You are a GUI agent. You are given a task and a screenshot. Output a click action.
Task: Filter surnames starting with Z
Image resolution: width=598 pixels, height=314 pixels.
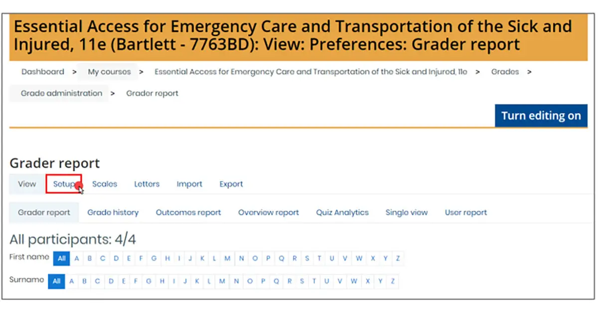click(392, 281)
